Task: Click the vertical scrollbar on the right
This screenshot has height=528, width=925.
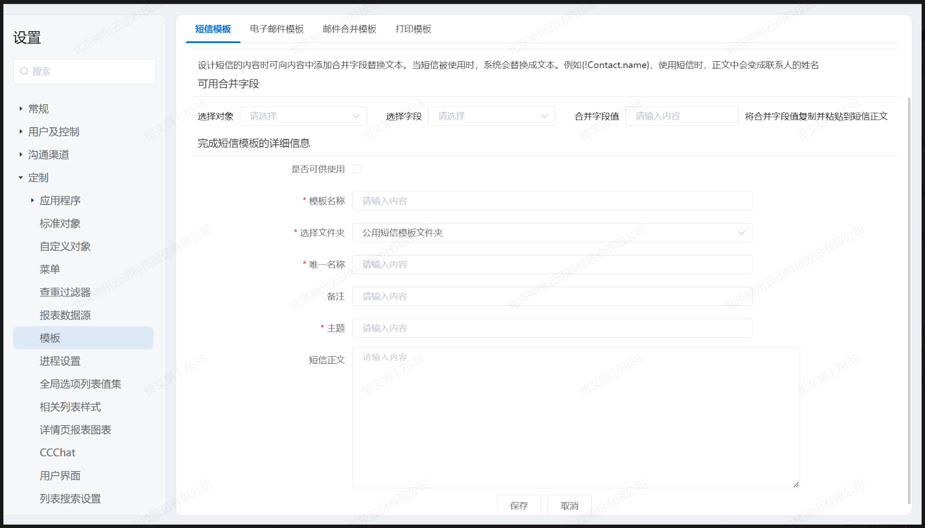Action: (909, 283)
